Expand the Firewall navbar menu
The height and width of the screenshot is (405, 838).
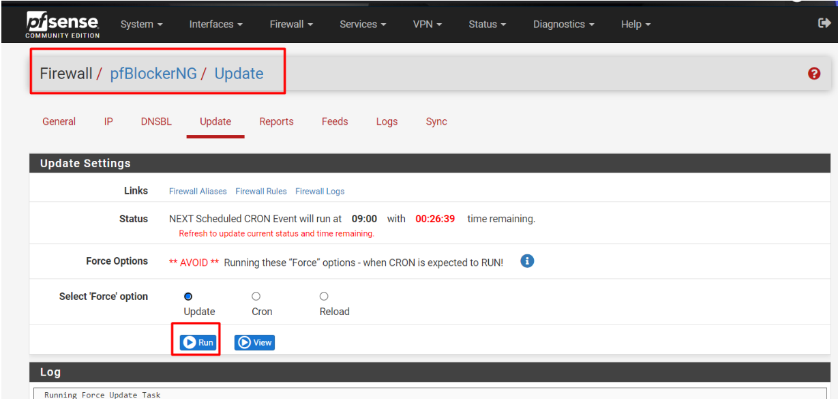[x=291, y=25]
